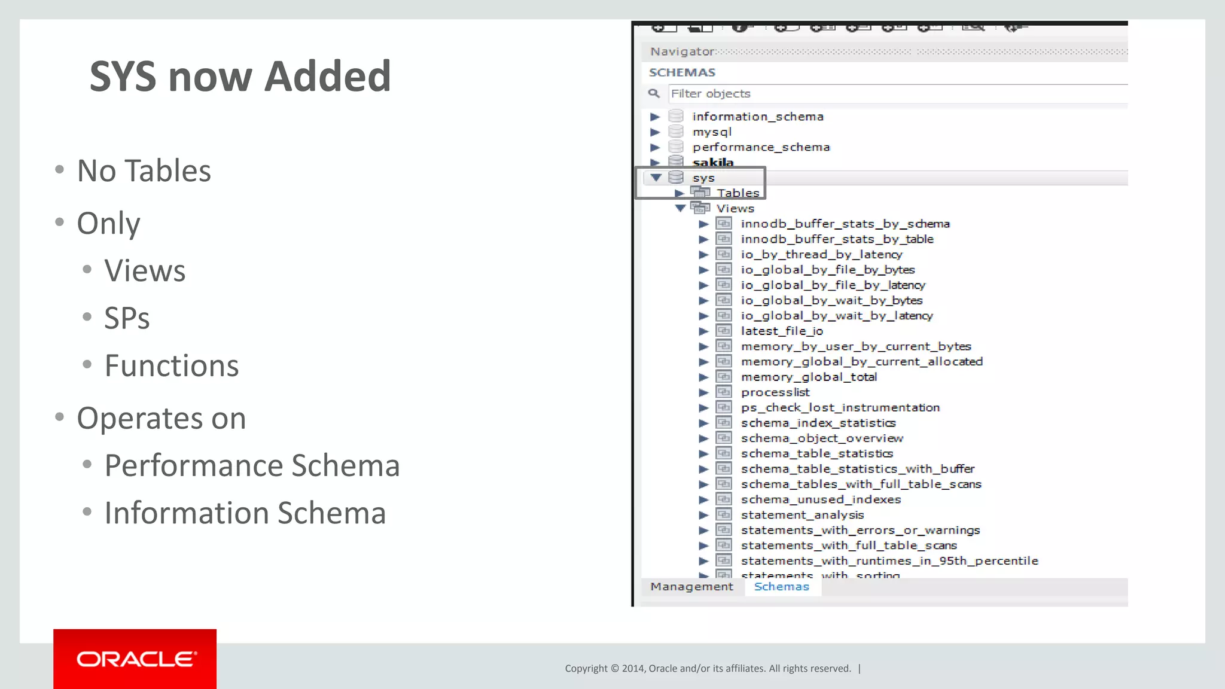Click the view icon of memory_global_by_current_allocated
1225x689 pixels.
[724, 361]
